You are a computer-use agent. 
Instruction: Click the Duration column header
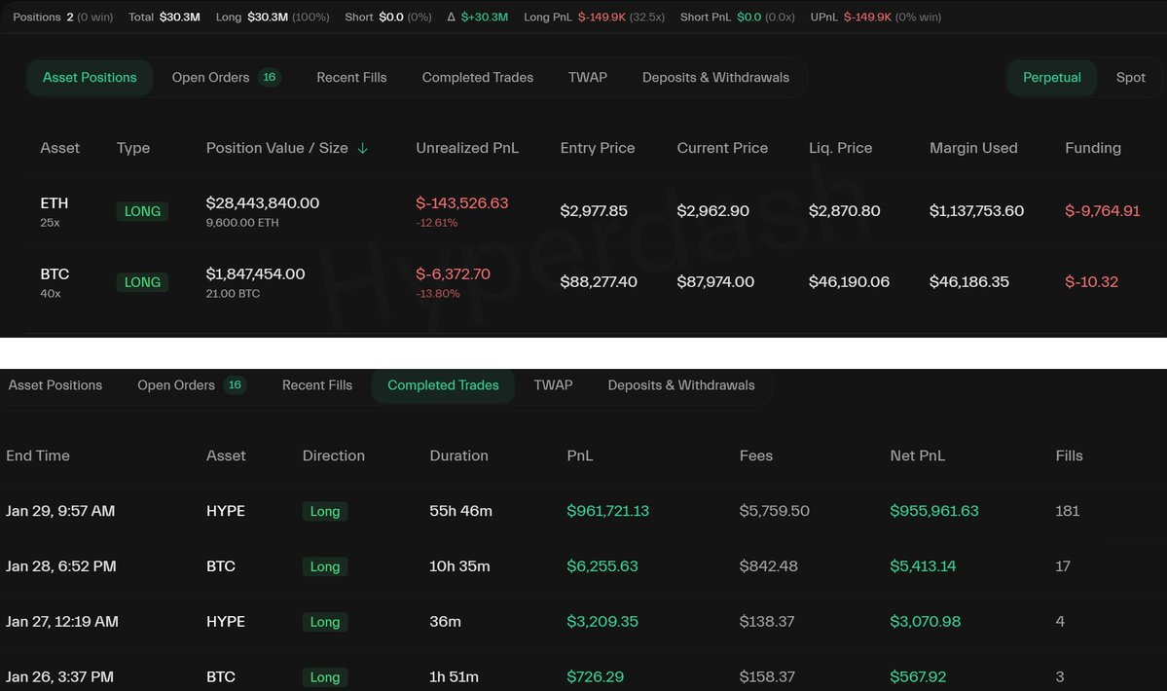(458, 455)
